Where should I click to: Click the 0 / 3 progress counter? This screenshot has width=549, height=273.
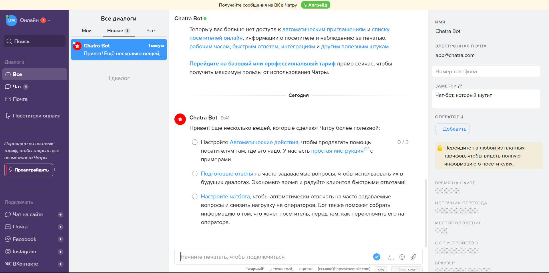(403, 142)
